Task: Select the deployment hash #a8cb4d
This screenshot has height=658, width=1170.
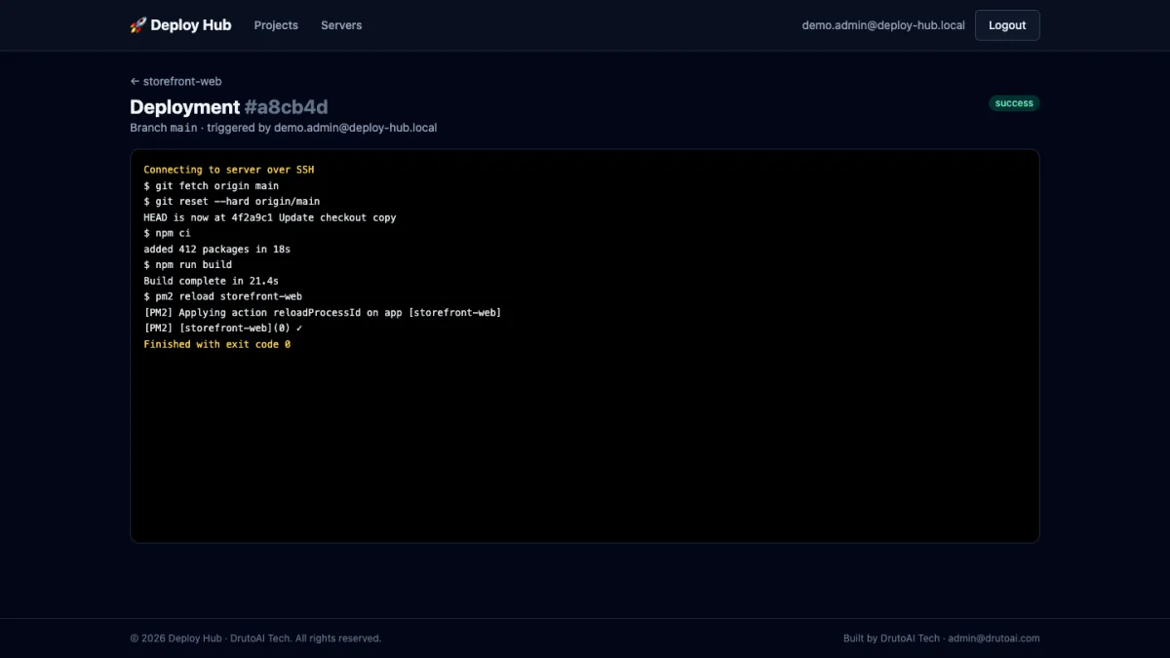Action: point(286,107)
